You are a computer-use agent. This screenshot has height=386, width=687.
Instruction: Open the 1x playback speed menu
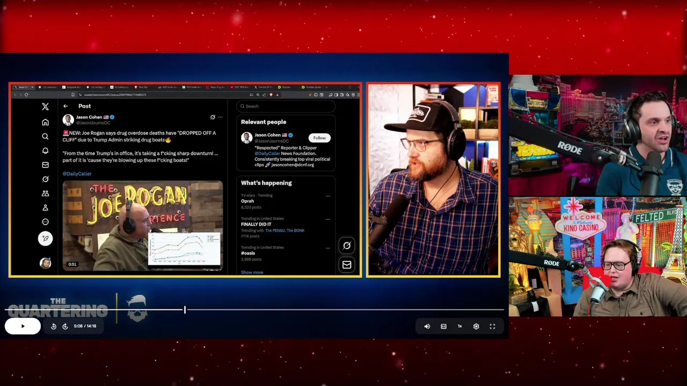[x=459, y=326]
